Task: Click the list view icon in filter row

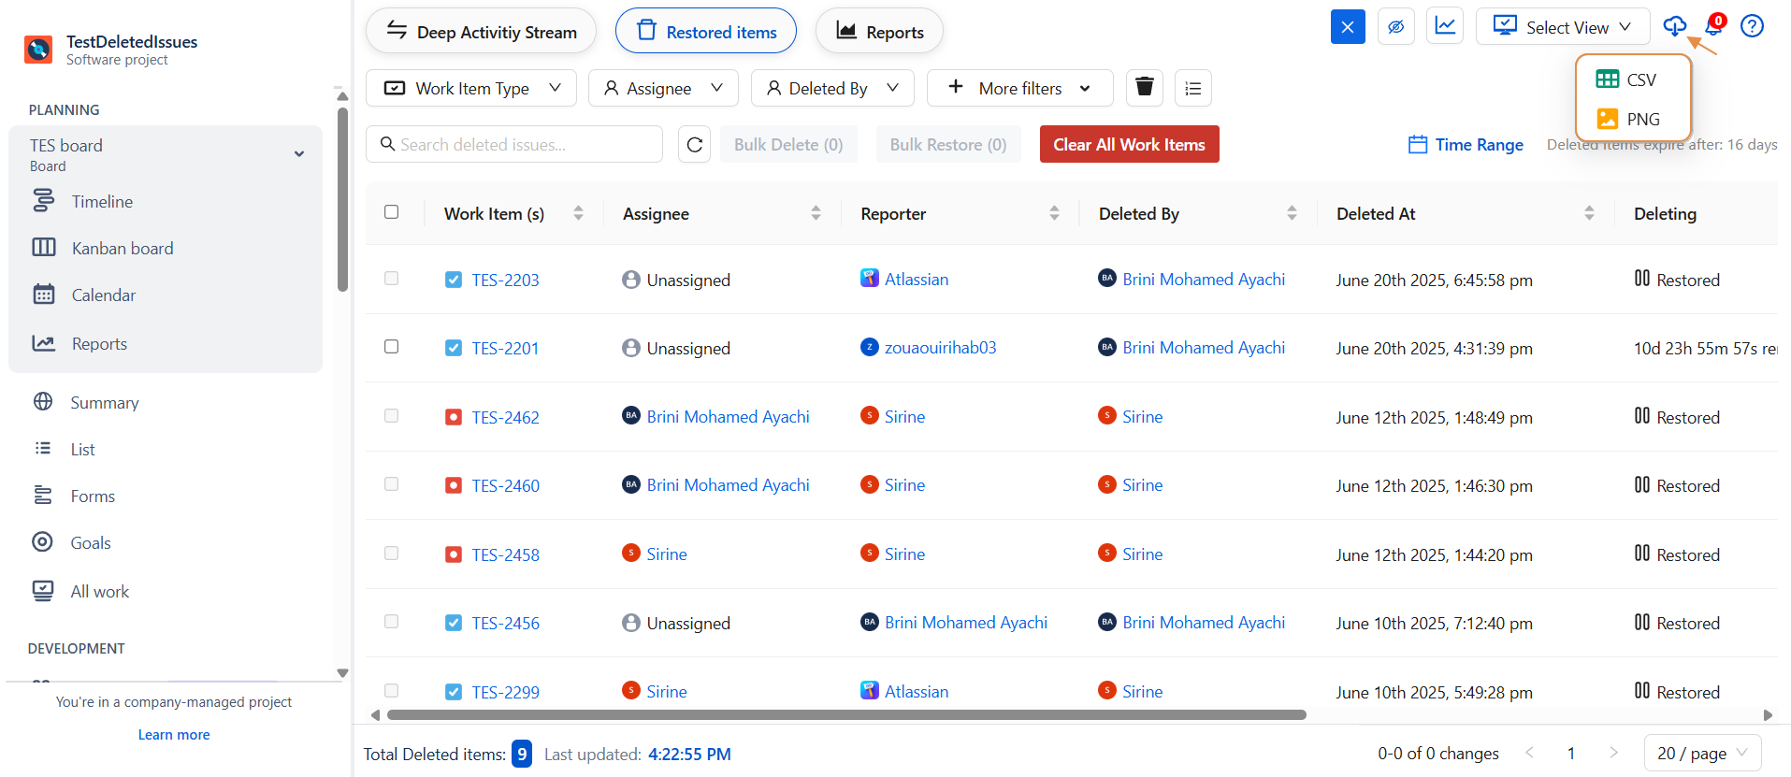Action: (1192, 88)
